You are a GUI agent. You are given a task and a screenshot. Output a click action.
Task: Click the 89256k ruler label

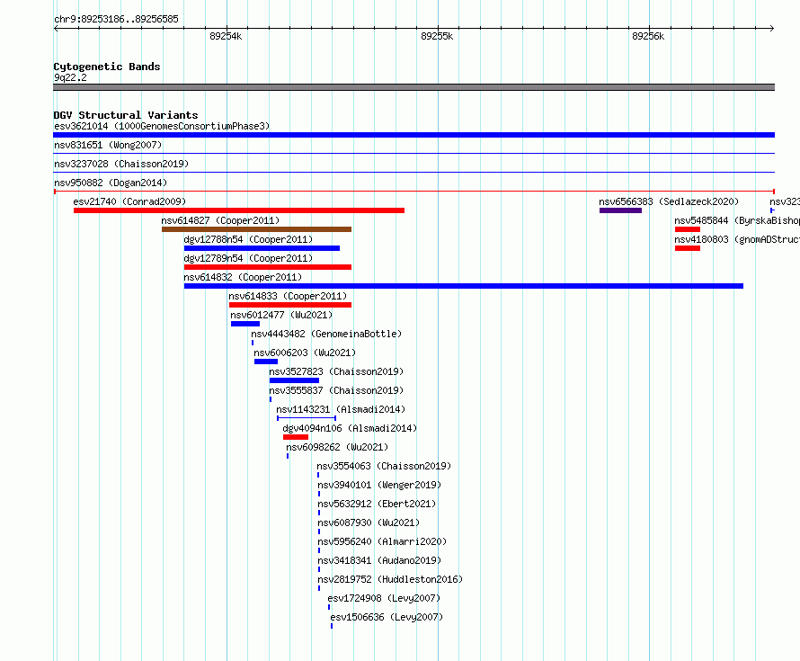tap(648, 36)
